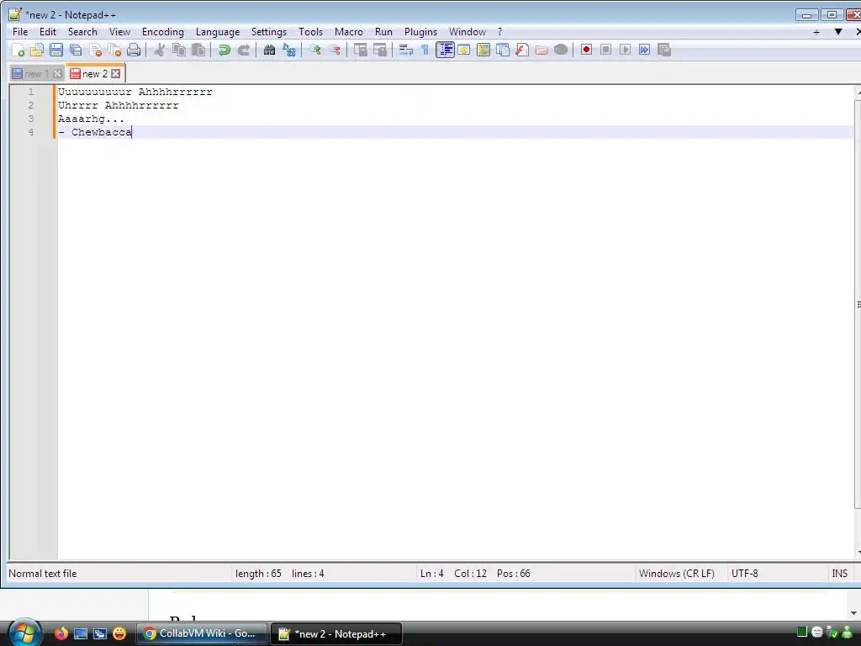This screenshot has width=861, height=646.
Task: Click the Replace toolbar icon
Action: [x=289, y=50]
